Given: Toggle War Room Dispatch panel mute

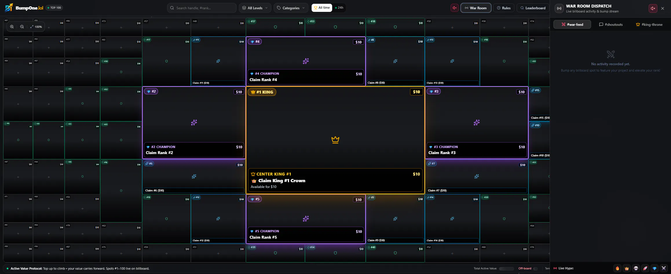Looking at the screenshot, I should coord(653,8).
